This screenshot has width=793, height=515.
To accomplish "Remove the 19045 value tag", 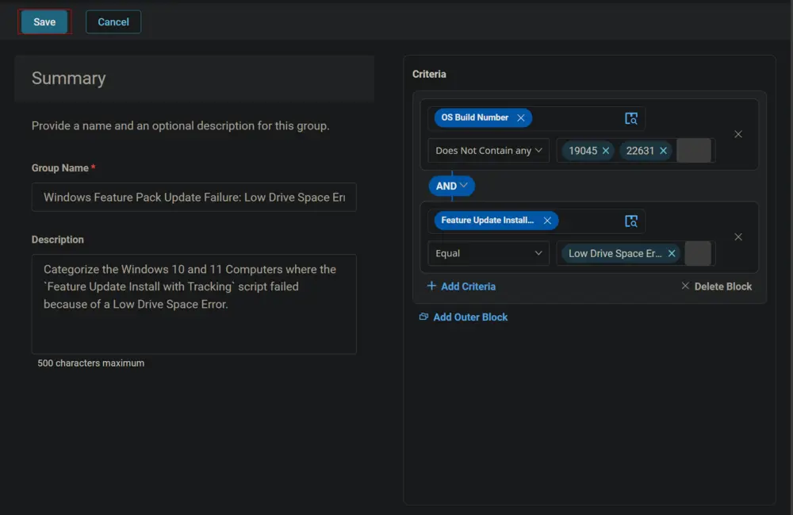I will click(605, 151).
